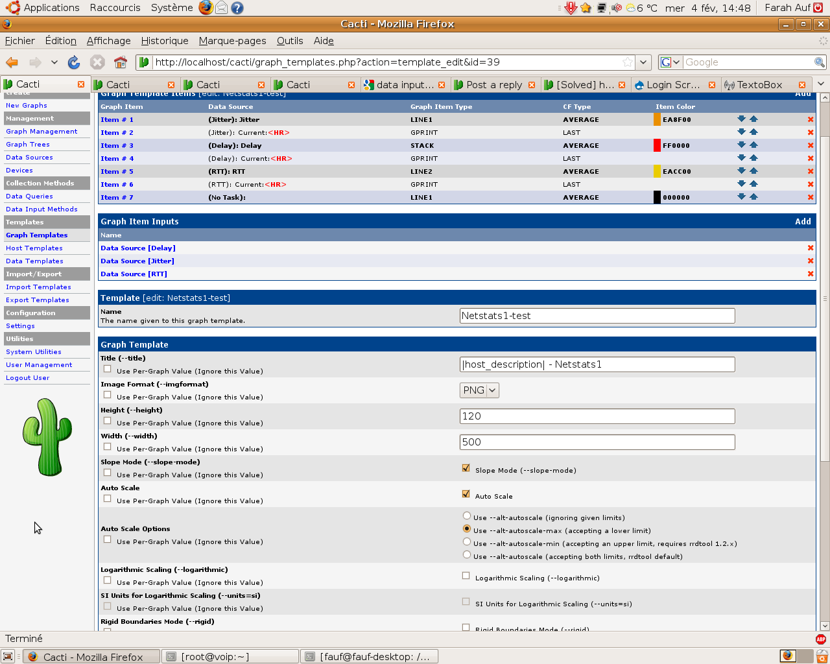Bookmark this page with the star
Screen dimensions: 830x664
(627, 62)
